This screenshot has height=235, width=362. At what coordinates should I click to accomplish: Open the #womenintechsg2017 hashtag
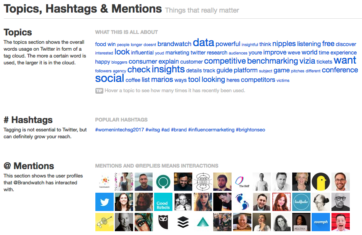click(120, 130)
